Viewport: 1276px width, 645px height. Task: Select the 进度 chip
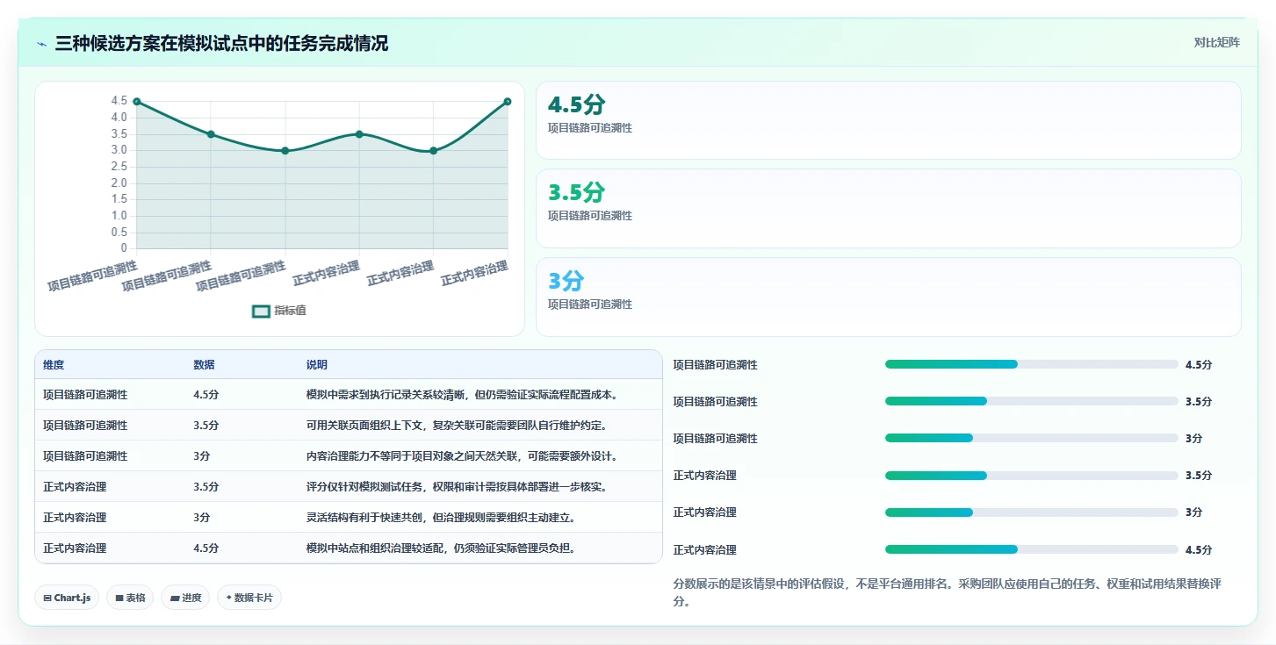tap(185, 598)
